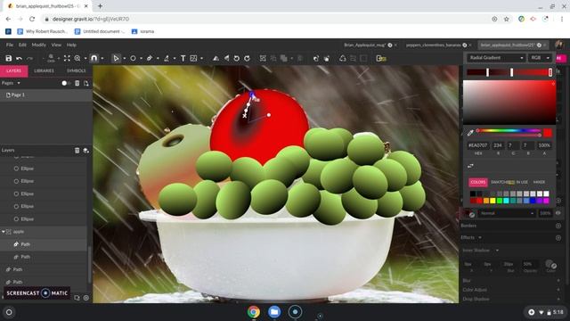Rotate the selection clockwise
This screenshot has height=321, width=570.
point(248,58)
